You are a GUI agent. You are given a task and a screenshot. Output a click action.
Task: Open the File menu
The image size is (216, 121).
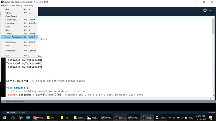click(x=2, y=6)
